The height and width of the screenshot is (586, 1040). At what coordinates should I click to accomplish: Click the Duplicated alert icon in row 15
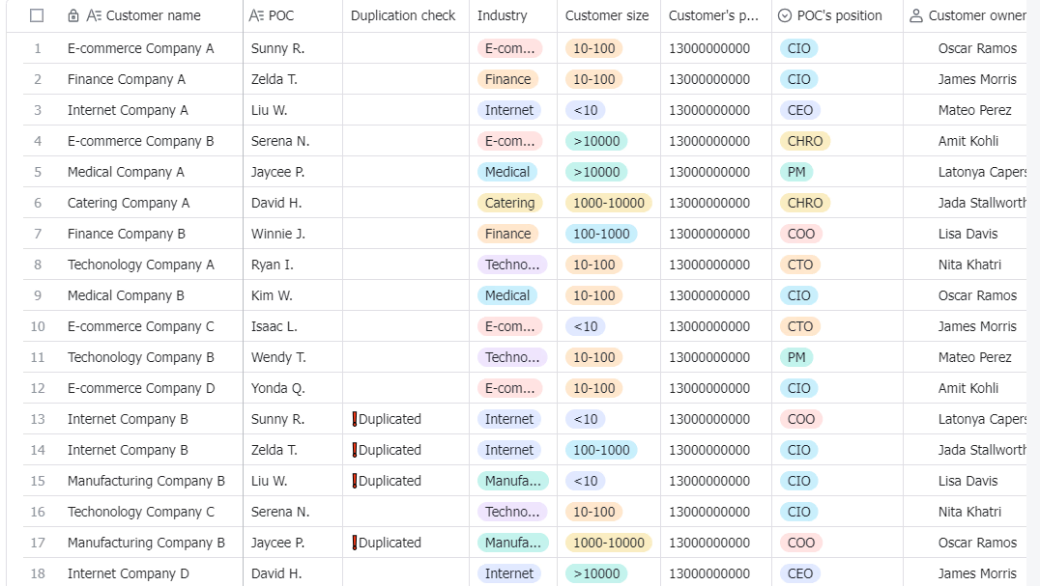coord(354,481)
